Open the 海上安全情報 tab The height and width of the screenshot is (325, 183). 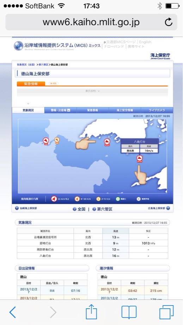pyautogui.click(x=125, y=110)
